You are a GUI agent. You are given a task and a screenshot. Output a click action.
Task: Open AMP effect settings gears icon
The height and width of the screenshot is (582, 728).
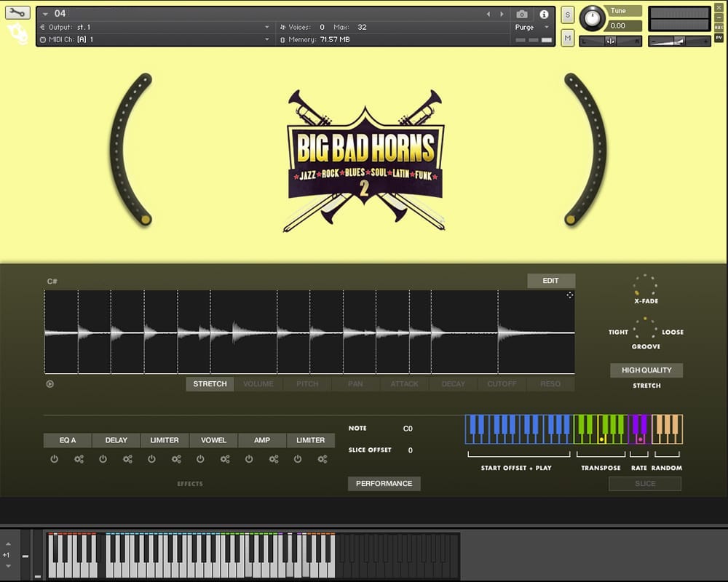tap(274, 459)
